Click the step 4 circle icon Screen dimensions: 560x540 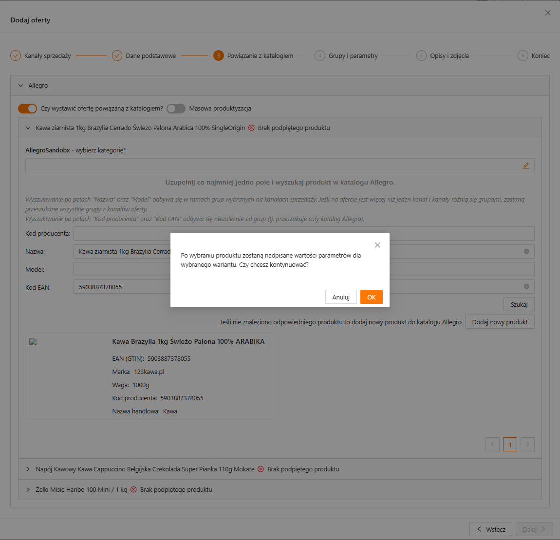point(319,56)
